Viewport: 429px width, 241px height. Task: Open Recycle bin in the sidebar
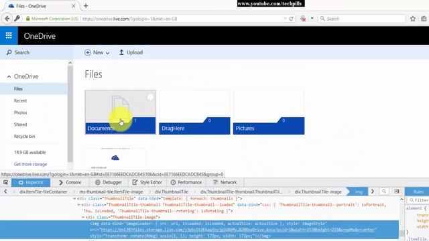pos(24,137)
